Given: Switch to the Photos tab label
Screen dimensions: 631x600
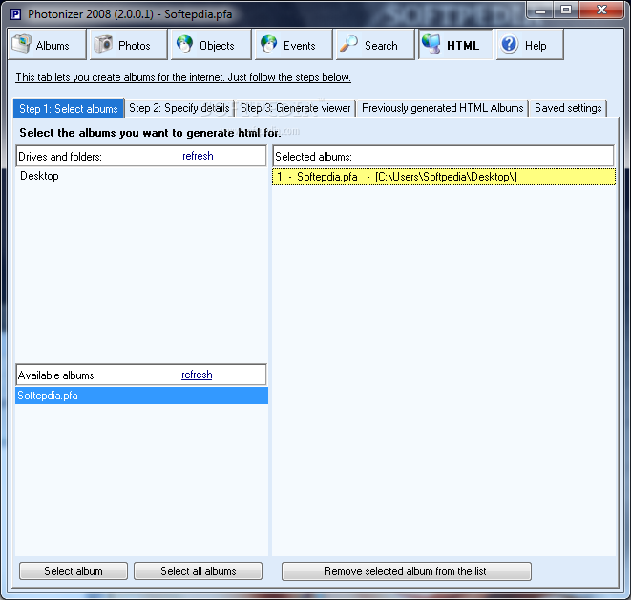Looking at the screenshot, I should pyautogui.click(x=135, y=46).
